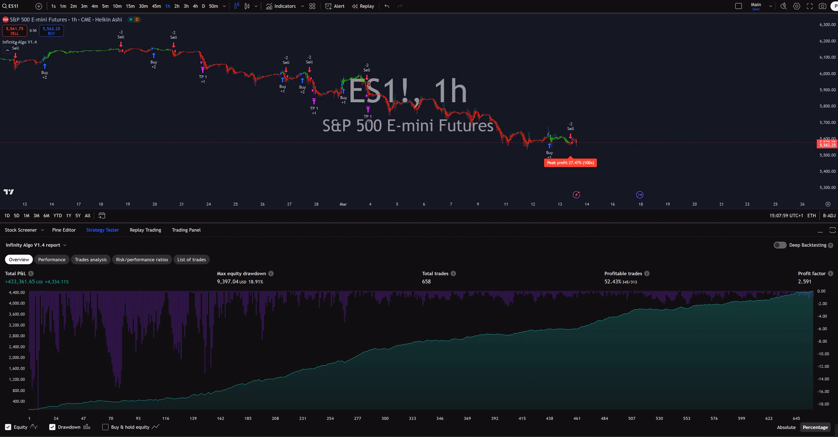The width and height of the screenshot is (838, 437).
Task: Expand the Stock Screener dropdown
Action: click(x=43, y=230)
